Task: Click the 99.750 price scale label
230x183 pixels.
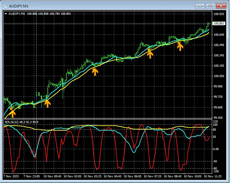Action: pyautogui.click(x=218, y=97)
